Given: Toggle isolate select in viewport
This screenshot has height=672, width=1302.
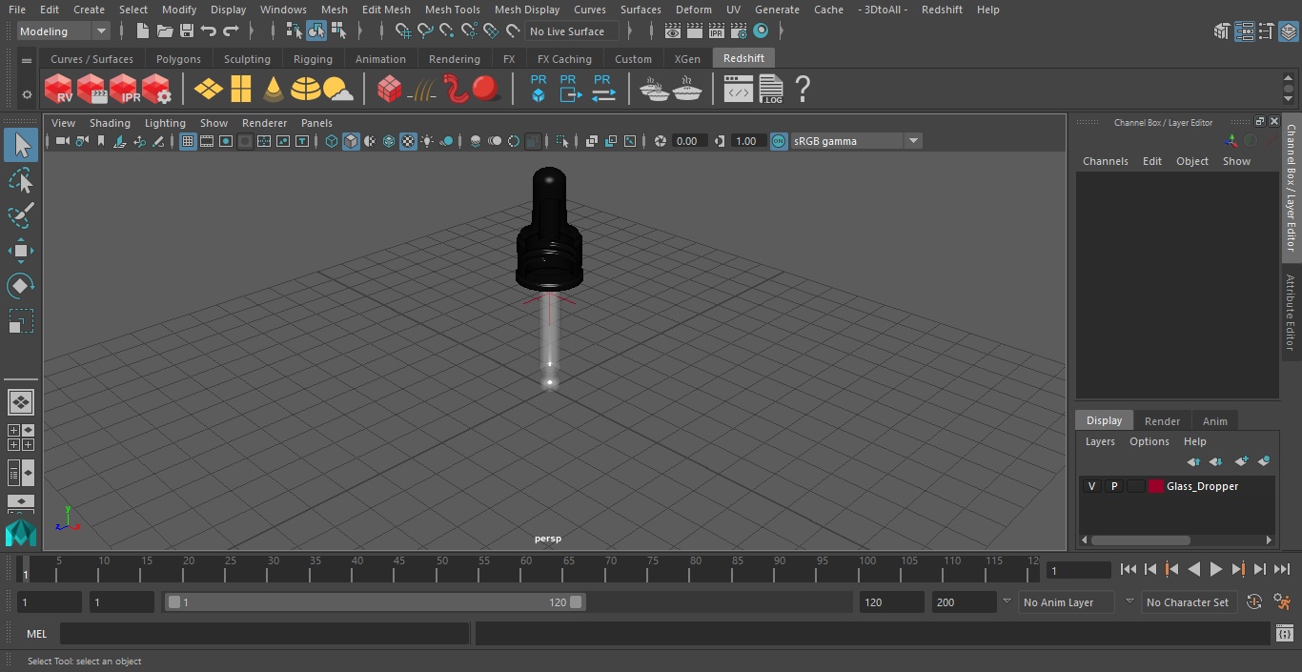Looking at the screenshot, I should [x=562, y=141].
